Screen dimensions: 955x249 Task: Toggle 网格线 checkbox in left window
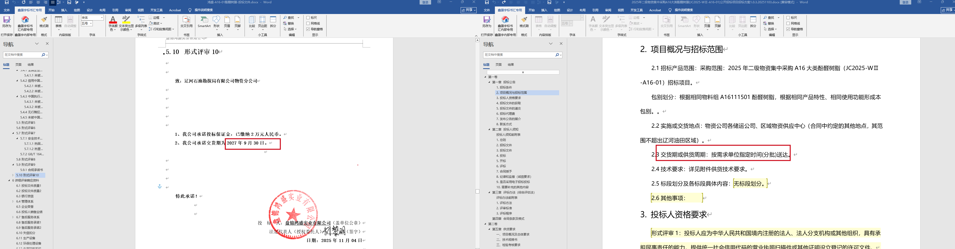[308, 23]
